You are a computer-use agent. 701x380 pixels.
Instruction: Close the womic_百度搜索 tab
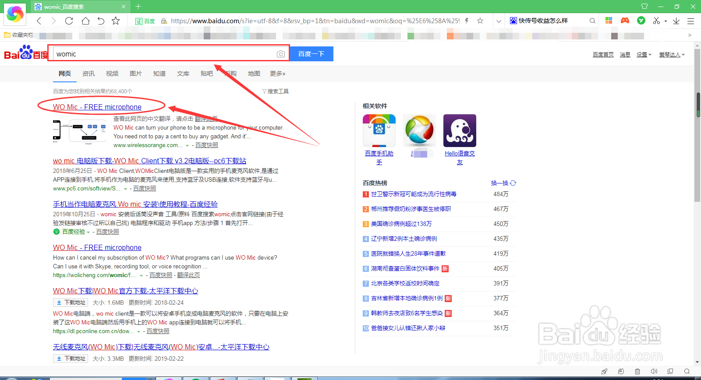pyautogui.click(x=124, y=7)
